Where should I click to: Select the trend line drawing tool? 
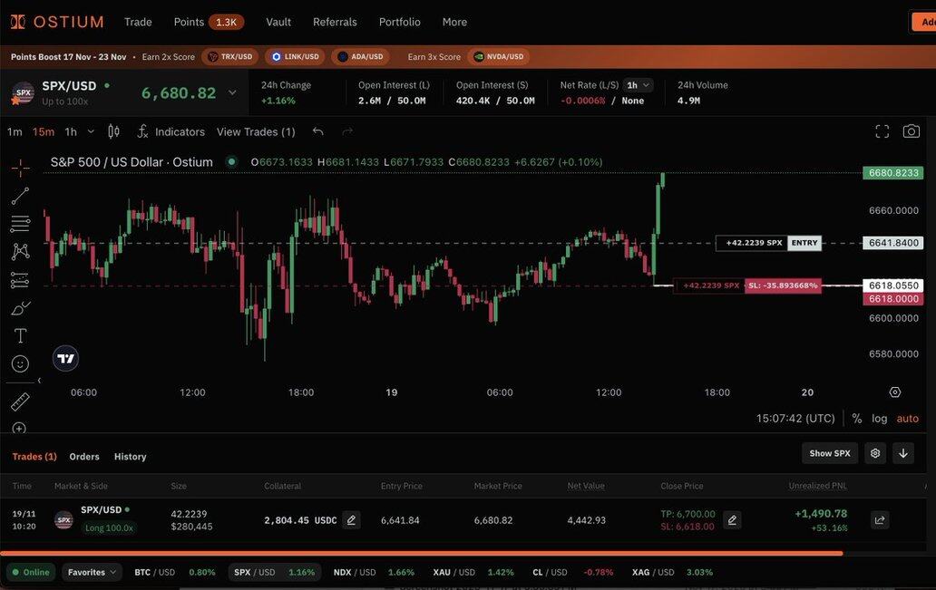pos(20,196)
